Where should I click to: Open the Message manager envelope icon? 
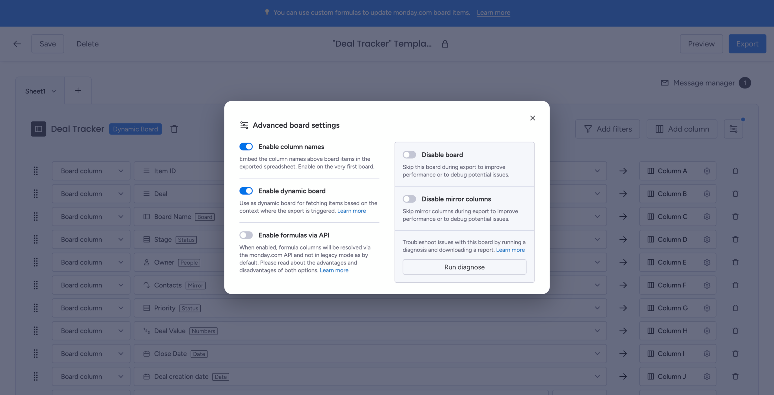coord(664,83)
